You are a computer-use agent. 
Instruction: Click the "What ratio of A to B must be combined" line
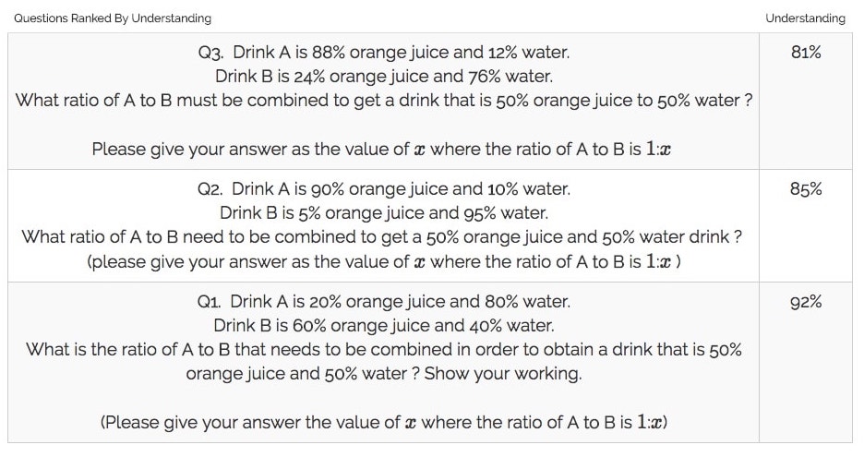384,100
